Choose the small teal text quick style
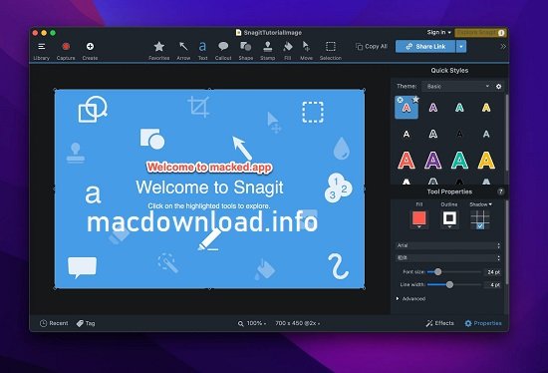 coord(459,108)
